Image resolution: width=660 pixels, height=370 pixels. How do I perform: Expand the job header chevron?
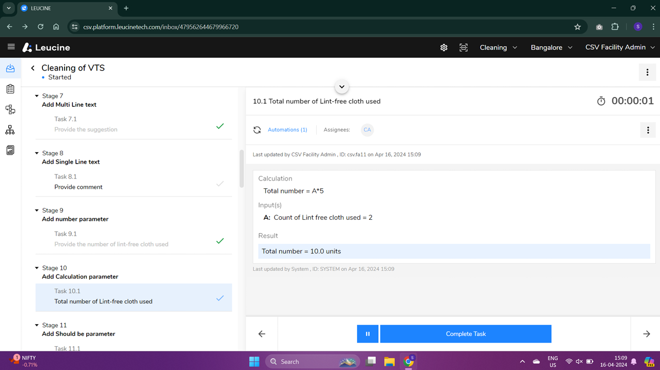coord(342,87)
